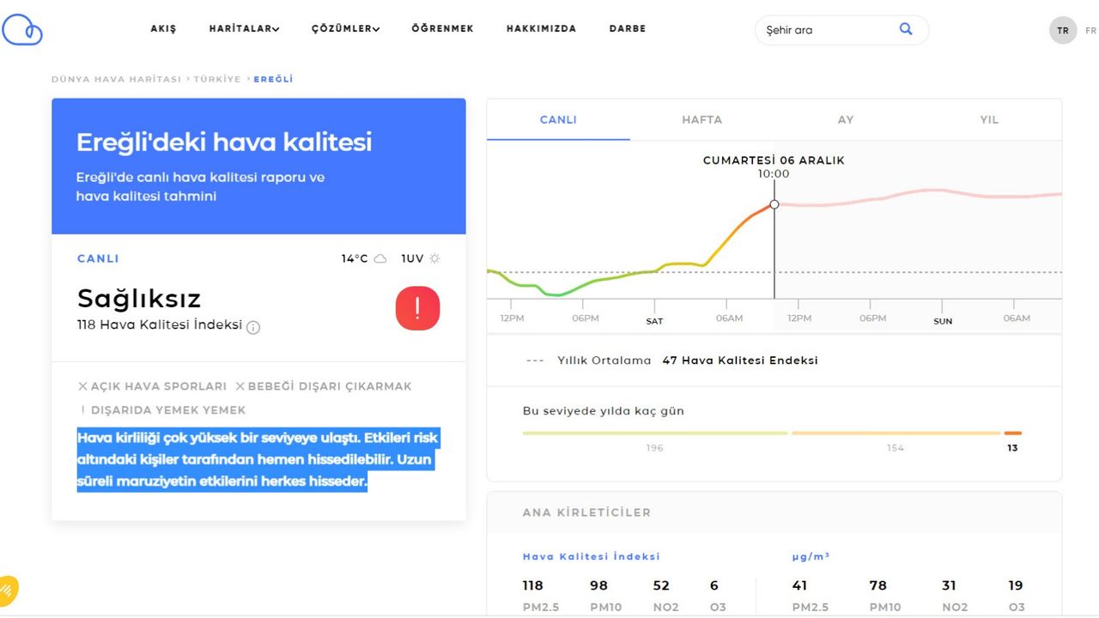The width and height of the screenshot is (1099, 618).
Task: Switch language to TR
Action: pyautogui.click(x=1062, y=30)
